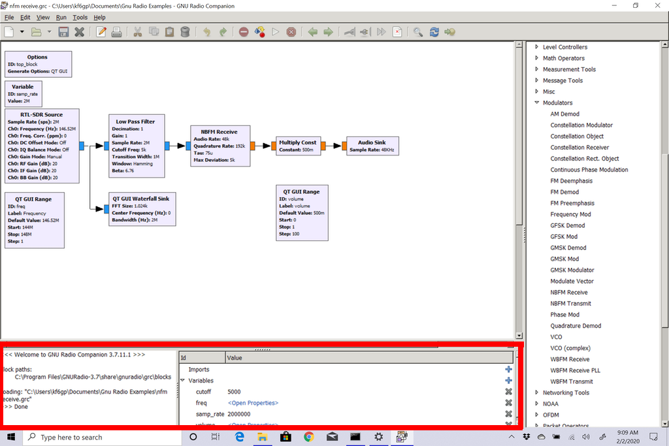Remove the samp_rate variable
This screenshot has height=446, width=669.
tap(508, 413)
